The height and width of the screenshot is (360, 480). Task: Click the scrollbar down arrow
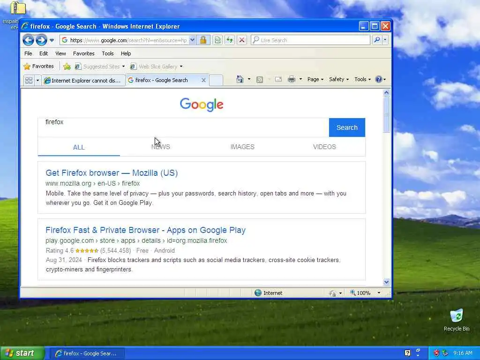386,282
